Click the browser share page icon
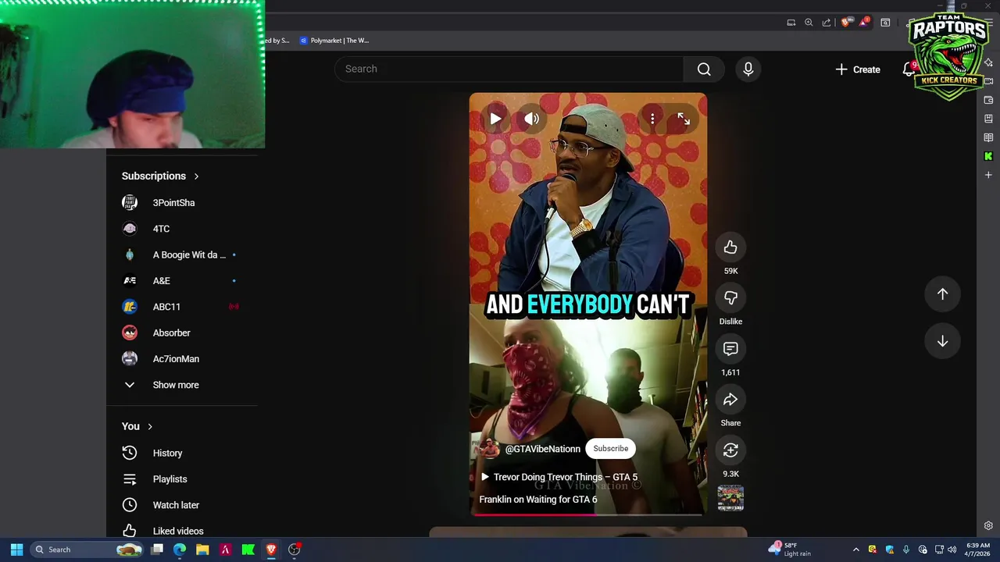This screenshot has width=1000, height=562. [827, 23]
